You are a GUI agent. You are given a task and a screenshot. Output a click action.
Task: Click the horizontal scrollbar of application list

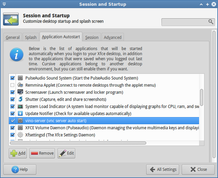click(x=78, y=143)
